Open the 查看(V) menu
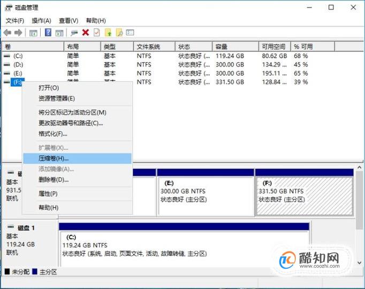This screenshot has width=365, height=289. 69,21
